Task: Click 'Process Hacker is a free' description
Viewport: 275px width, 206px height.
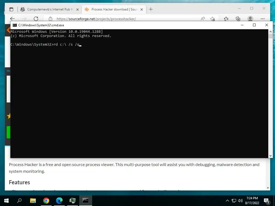Action: click(x=134, y=168)
